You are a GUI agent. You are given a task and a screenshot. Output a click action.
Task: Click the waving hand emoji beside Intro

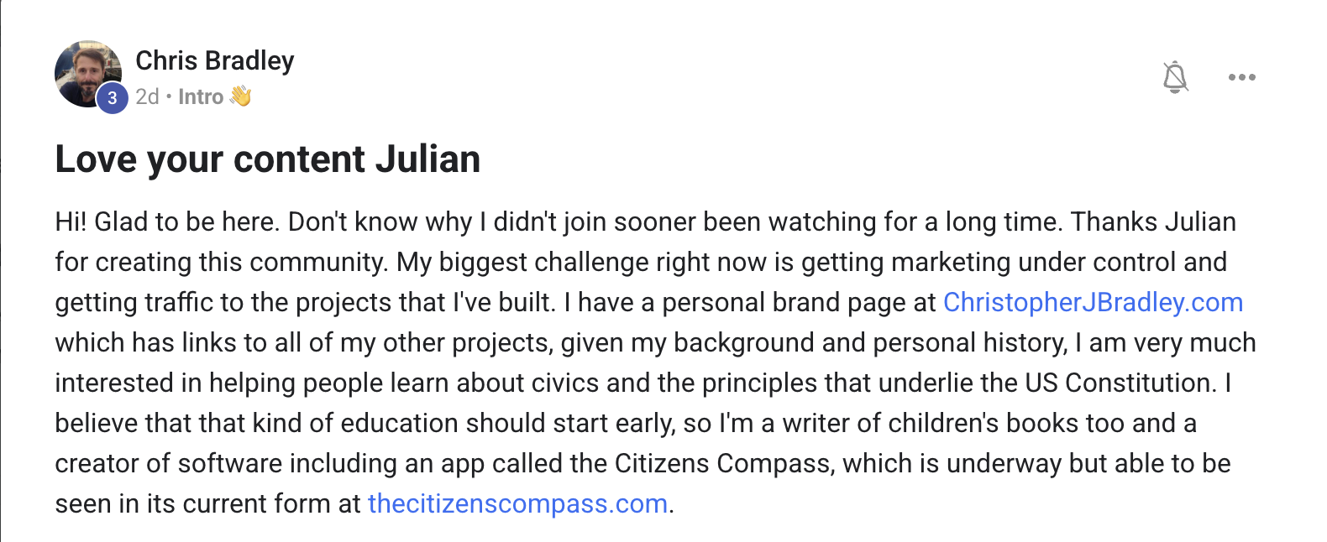(x=240, y=96)
